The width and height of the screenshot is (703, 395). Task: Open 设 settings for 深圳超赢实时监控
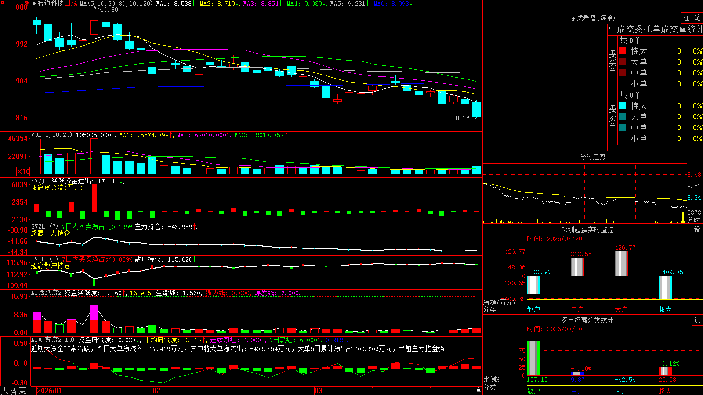click(697, 230)
